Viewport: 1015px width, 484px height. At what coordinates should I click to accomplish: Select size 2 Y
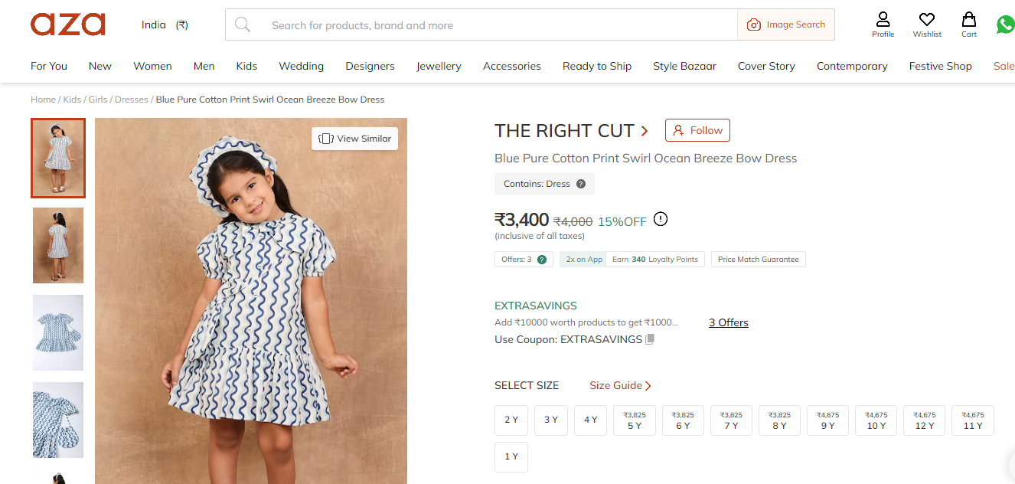coord(511,420)
